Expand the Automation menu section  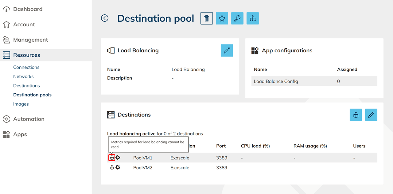point(29,119)
